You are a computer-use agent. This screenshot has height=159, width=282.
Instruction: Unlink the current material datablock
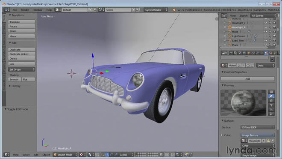click(x=252, y=66)
